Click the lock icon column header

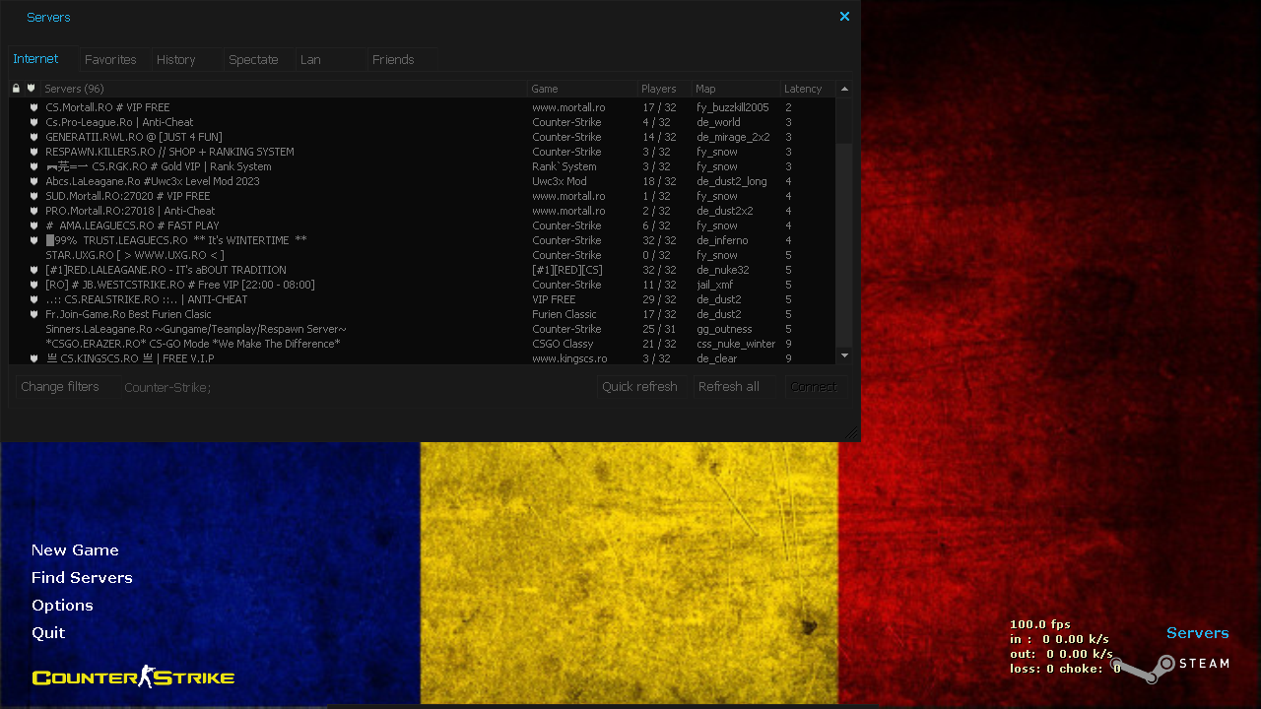click(15, 88)
